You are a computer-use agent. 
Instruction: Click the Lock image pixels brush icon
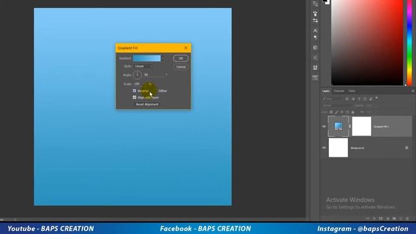tap(337, 112)
